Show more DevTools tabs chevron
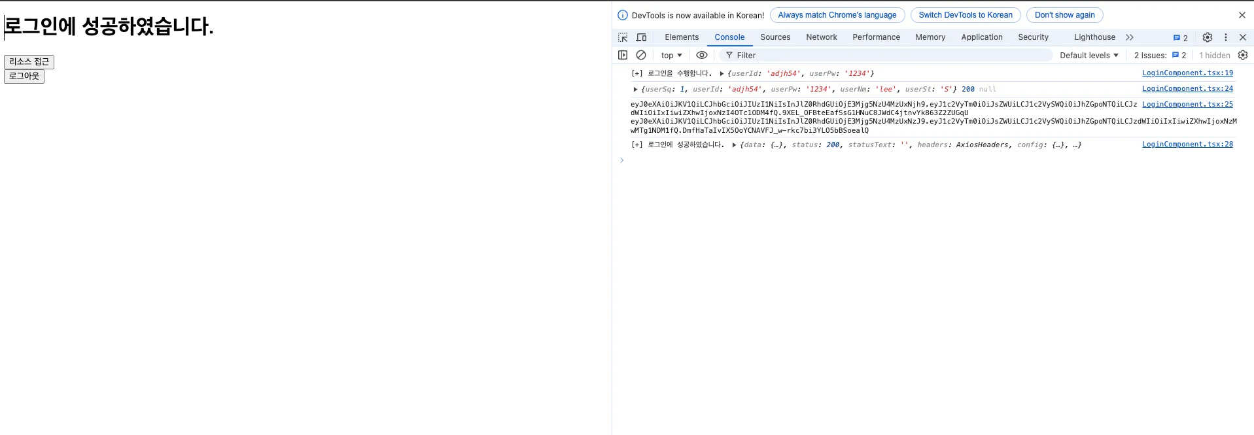 (1130, 37)
